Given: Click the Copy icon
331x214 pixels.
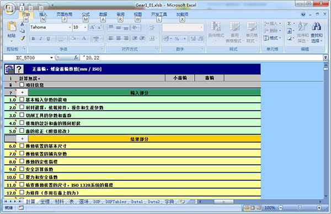Looking at the screenshot, I should coord(22,31).
